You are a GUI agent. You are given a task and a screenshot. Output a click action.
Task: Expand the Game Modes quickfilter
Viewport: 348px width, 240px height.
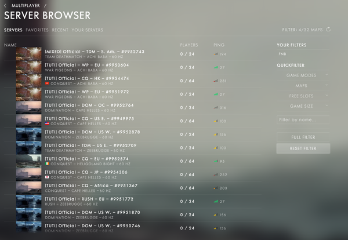click(303, 75)
